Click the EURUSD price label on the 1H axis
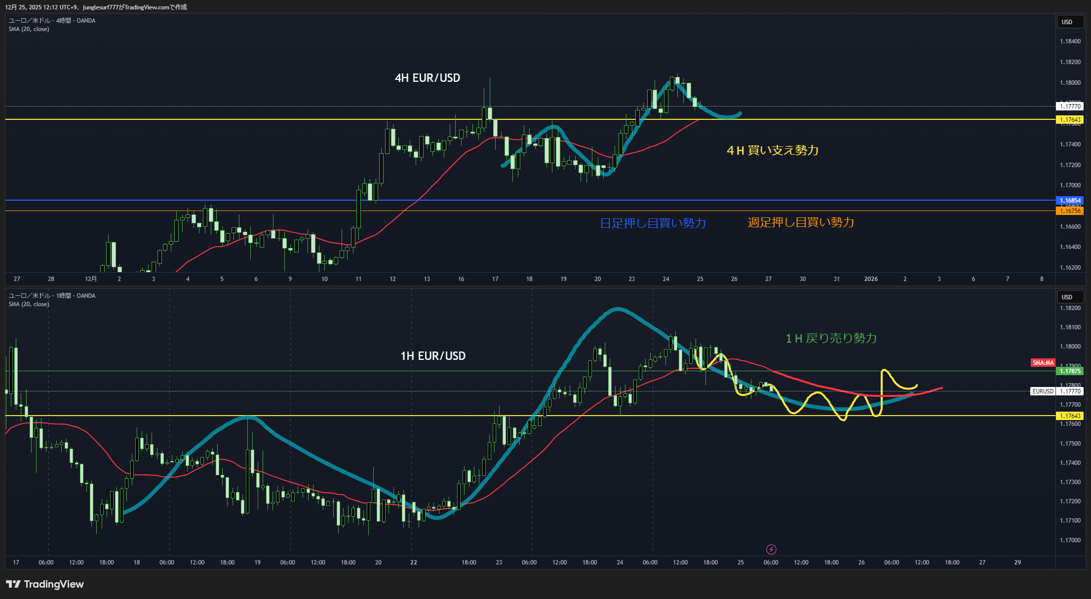 click(x=1043, y=391)
